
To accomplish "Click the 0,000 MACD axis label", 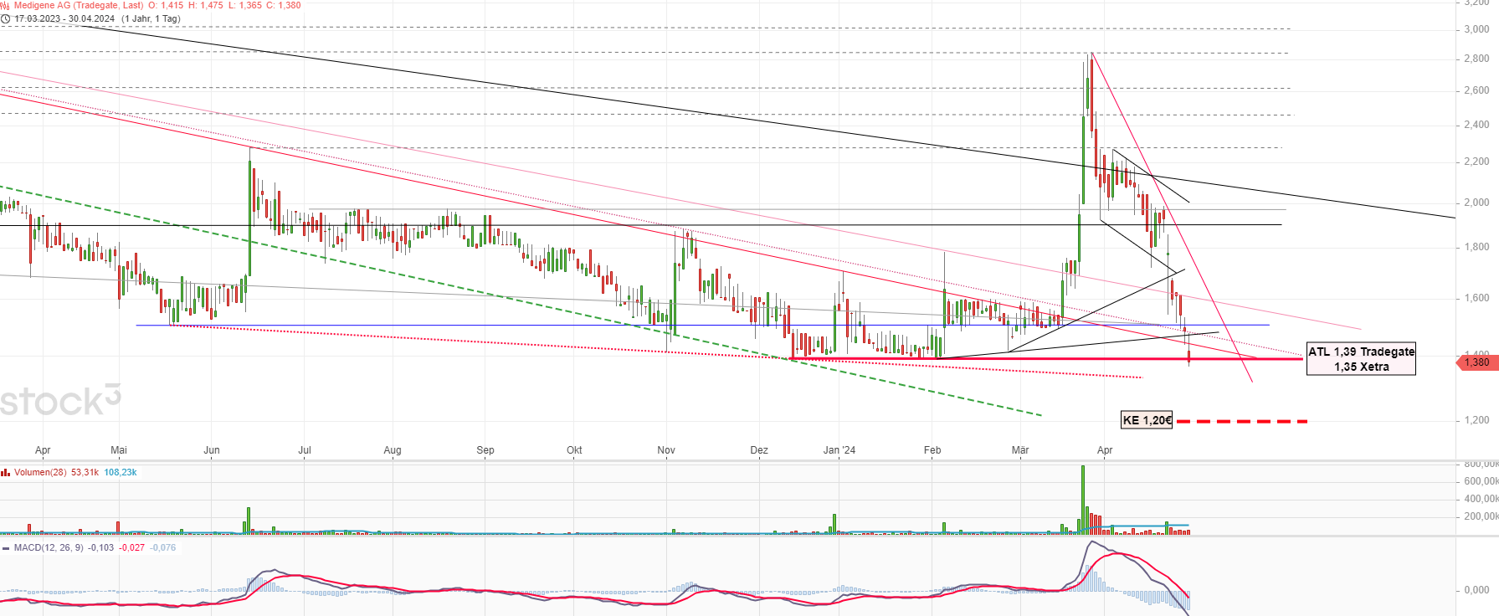I will [x=1476, y=590].
